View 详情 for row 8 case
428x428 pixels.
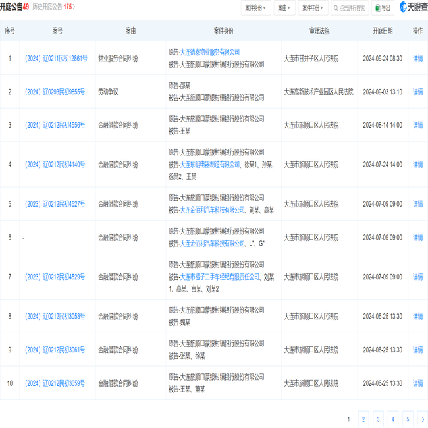point(417,316)
